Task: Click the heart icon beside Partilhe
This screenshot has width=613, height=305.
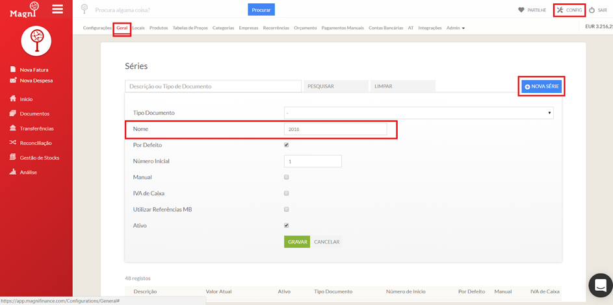Action: coord(521,10)
